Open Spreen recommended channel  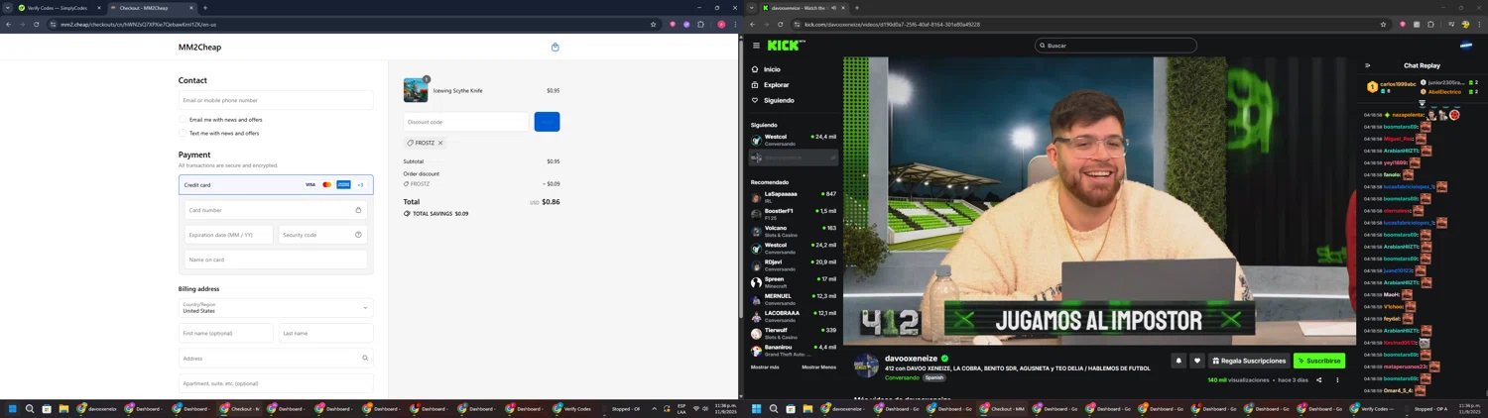pyautogui.click(x=794, y=282)
